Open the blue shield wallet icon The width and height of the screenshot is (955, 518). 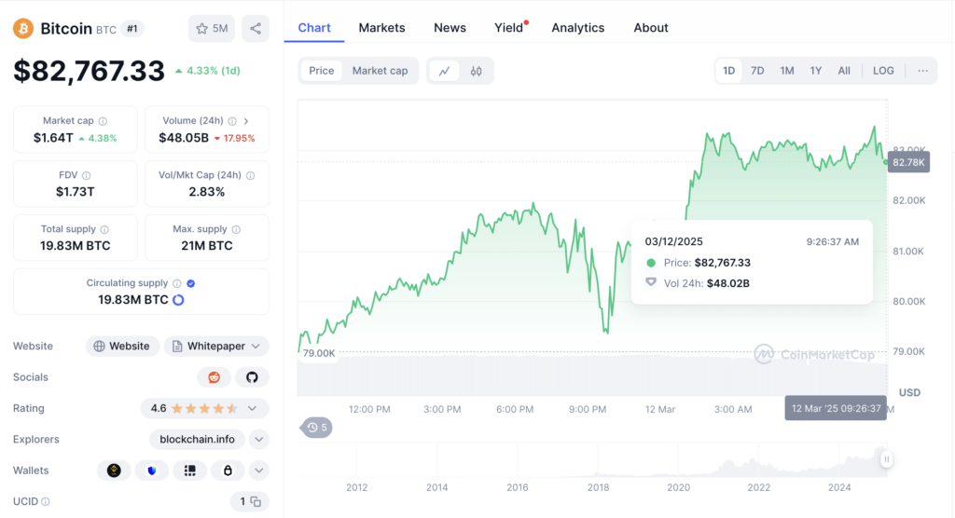[x=152, y=470]
